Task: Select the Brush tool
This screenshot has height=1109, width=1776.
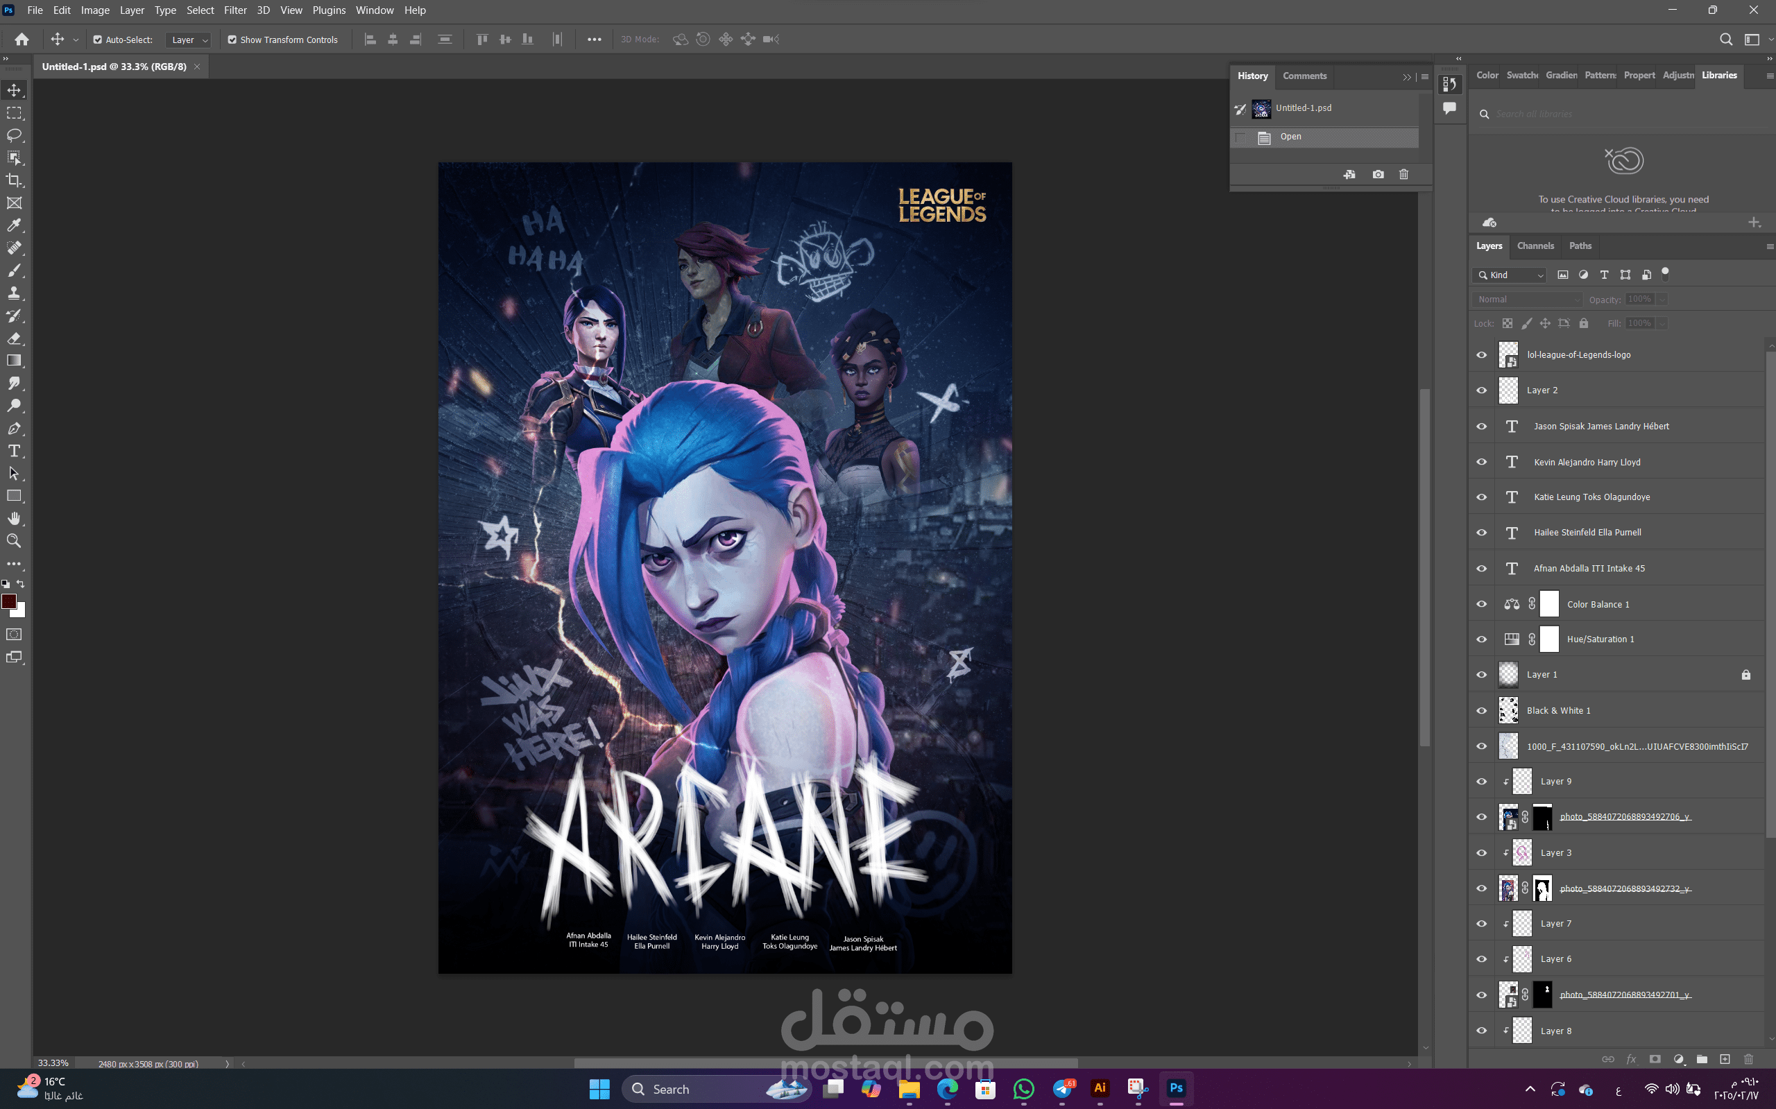Action: (x=14, y=270)
